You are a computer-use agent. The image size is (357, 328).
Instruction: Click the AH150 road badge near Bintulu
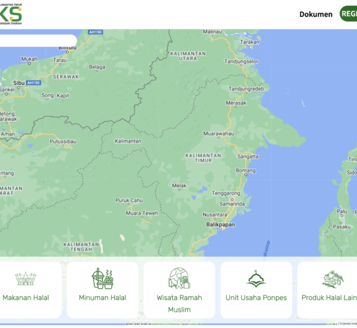click(95, 32)
